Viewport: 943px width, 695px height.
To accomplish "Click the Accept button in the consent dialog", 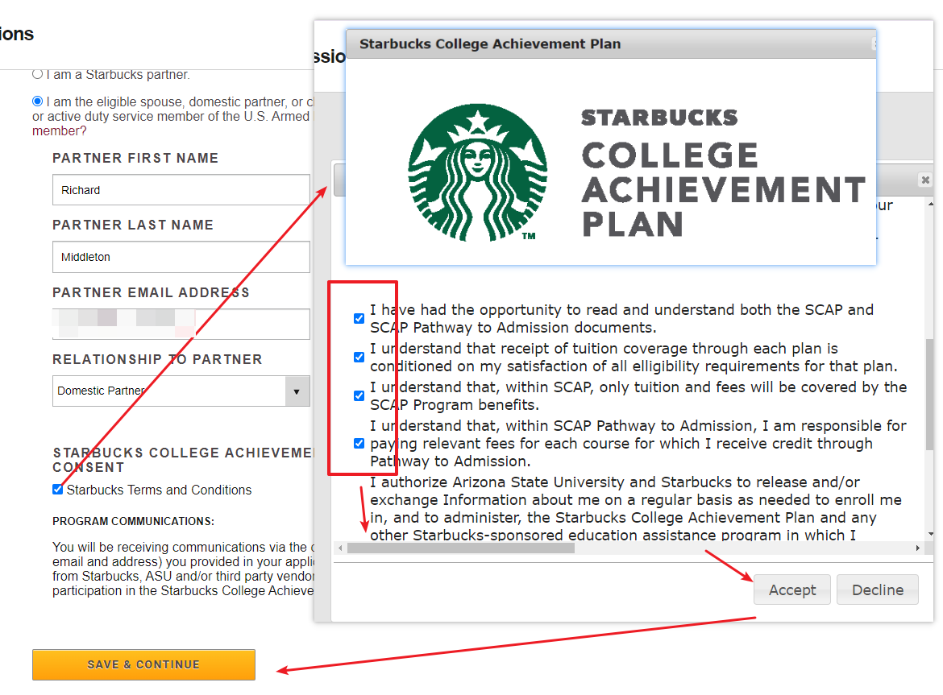I will pos(792,590).
